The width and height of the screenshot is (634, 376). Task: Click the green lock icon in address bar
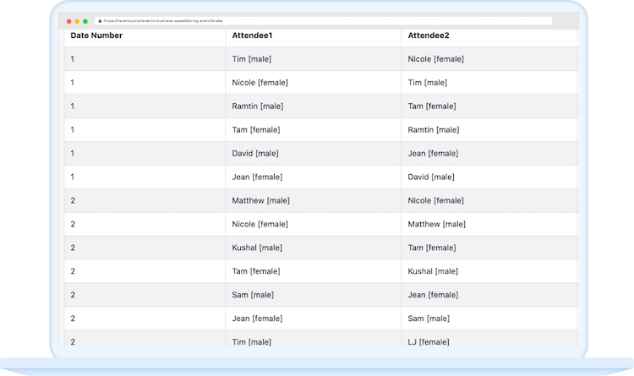100,21
